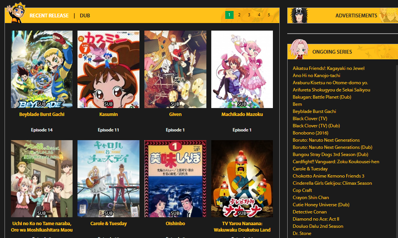Open the Beyblade Burst Gachi poster thumbnail
Image resolution: width=398 pixels, height=238 pixels.
click(42, 69)
